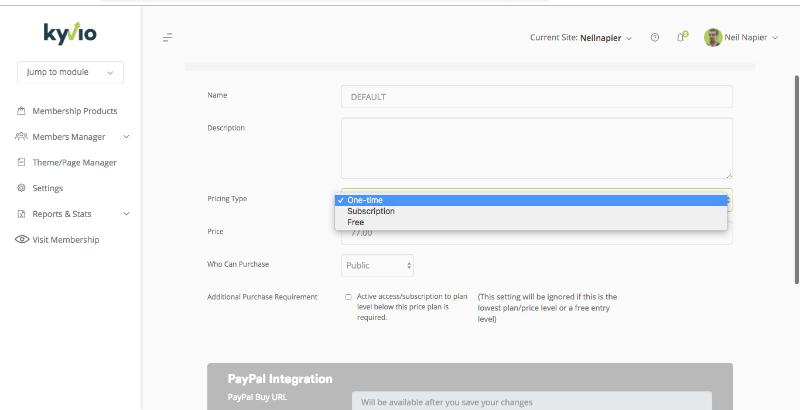Open the Neil Napier account menu
This screenshot has width=800, height=410.
pos(751,37)
